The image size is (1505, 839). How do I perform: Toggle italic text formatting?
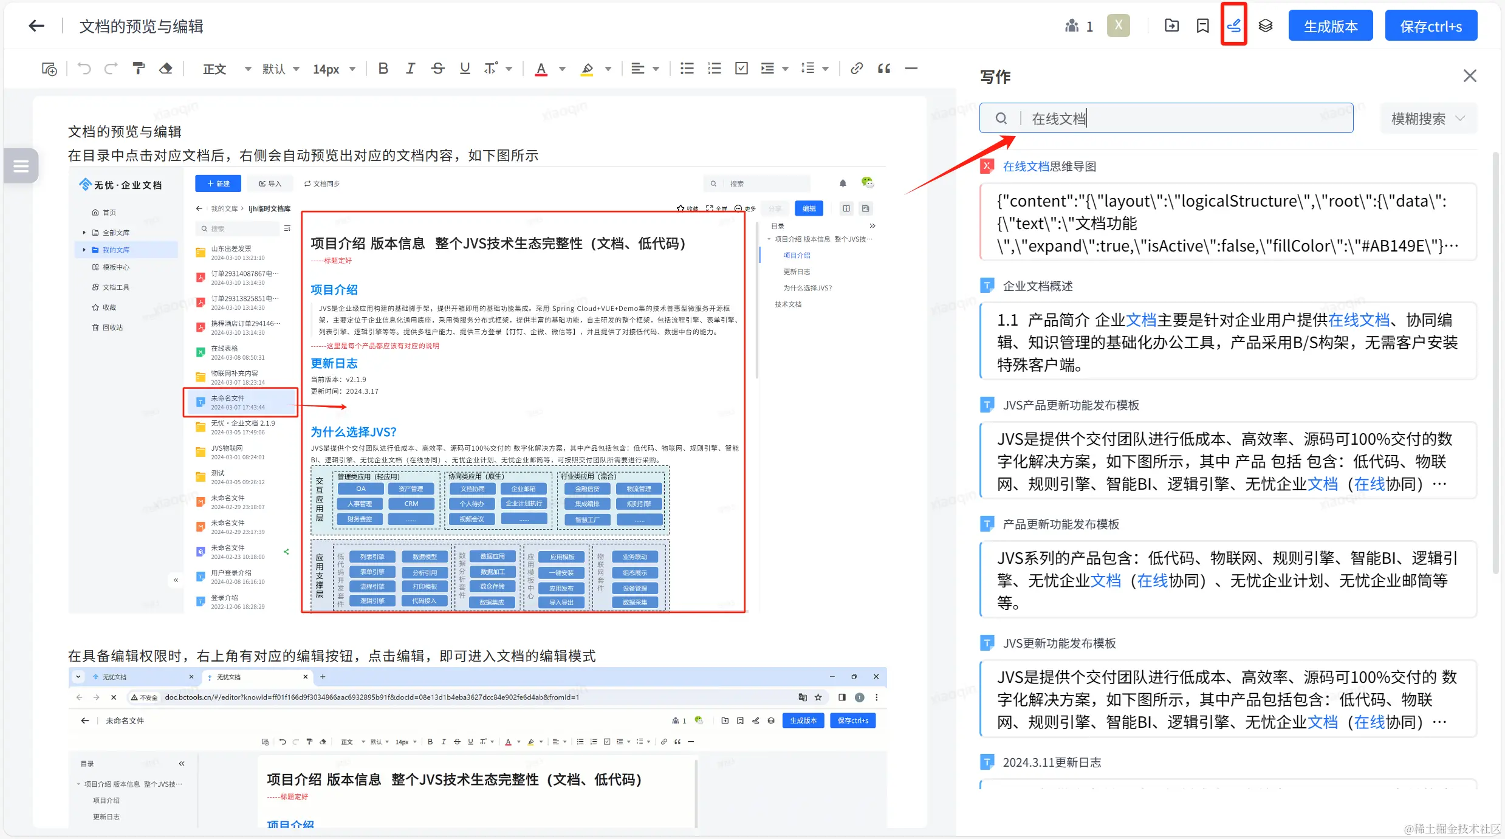tap(410, 68)
